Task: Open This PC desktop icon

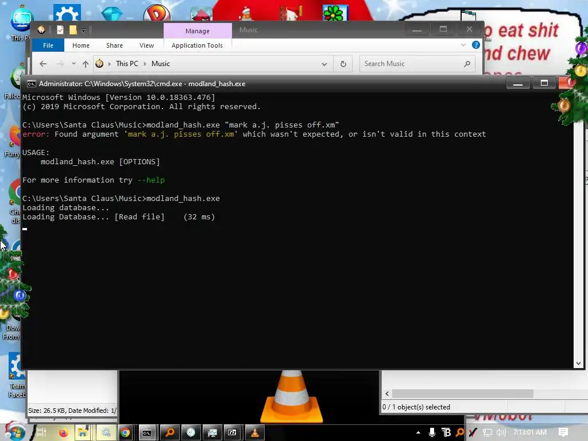Action: pyautogui.click(x=21, y=22)
